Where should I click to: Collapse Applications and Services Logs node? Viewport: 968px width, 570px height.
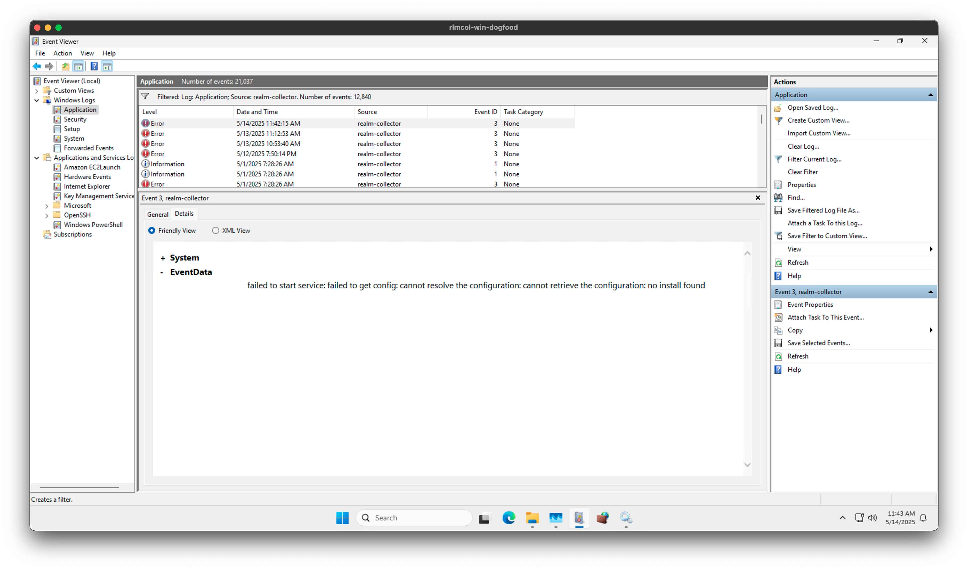[37, 158]
